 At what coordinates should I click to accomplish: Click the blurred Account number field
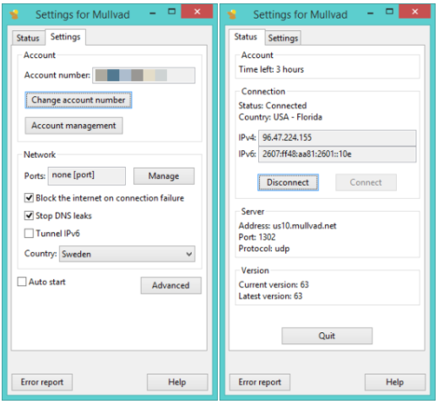tap(144, 75)
